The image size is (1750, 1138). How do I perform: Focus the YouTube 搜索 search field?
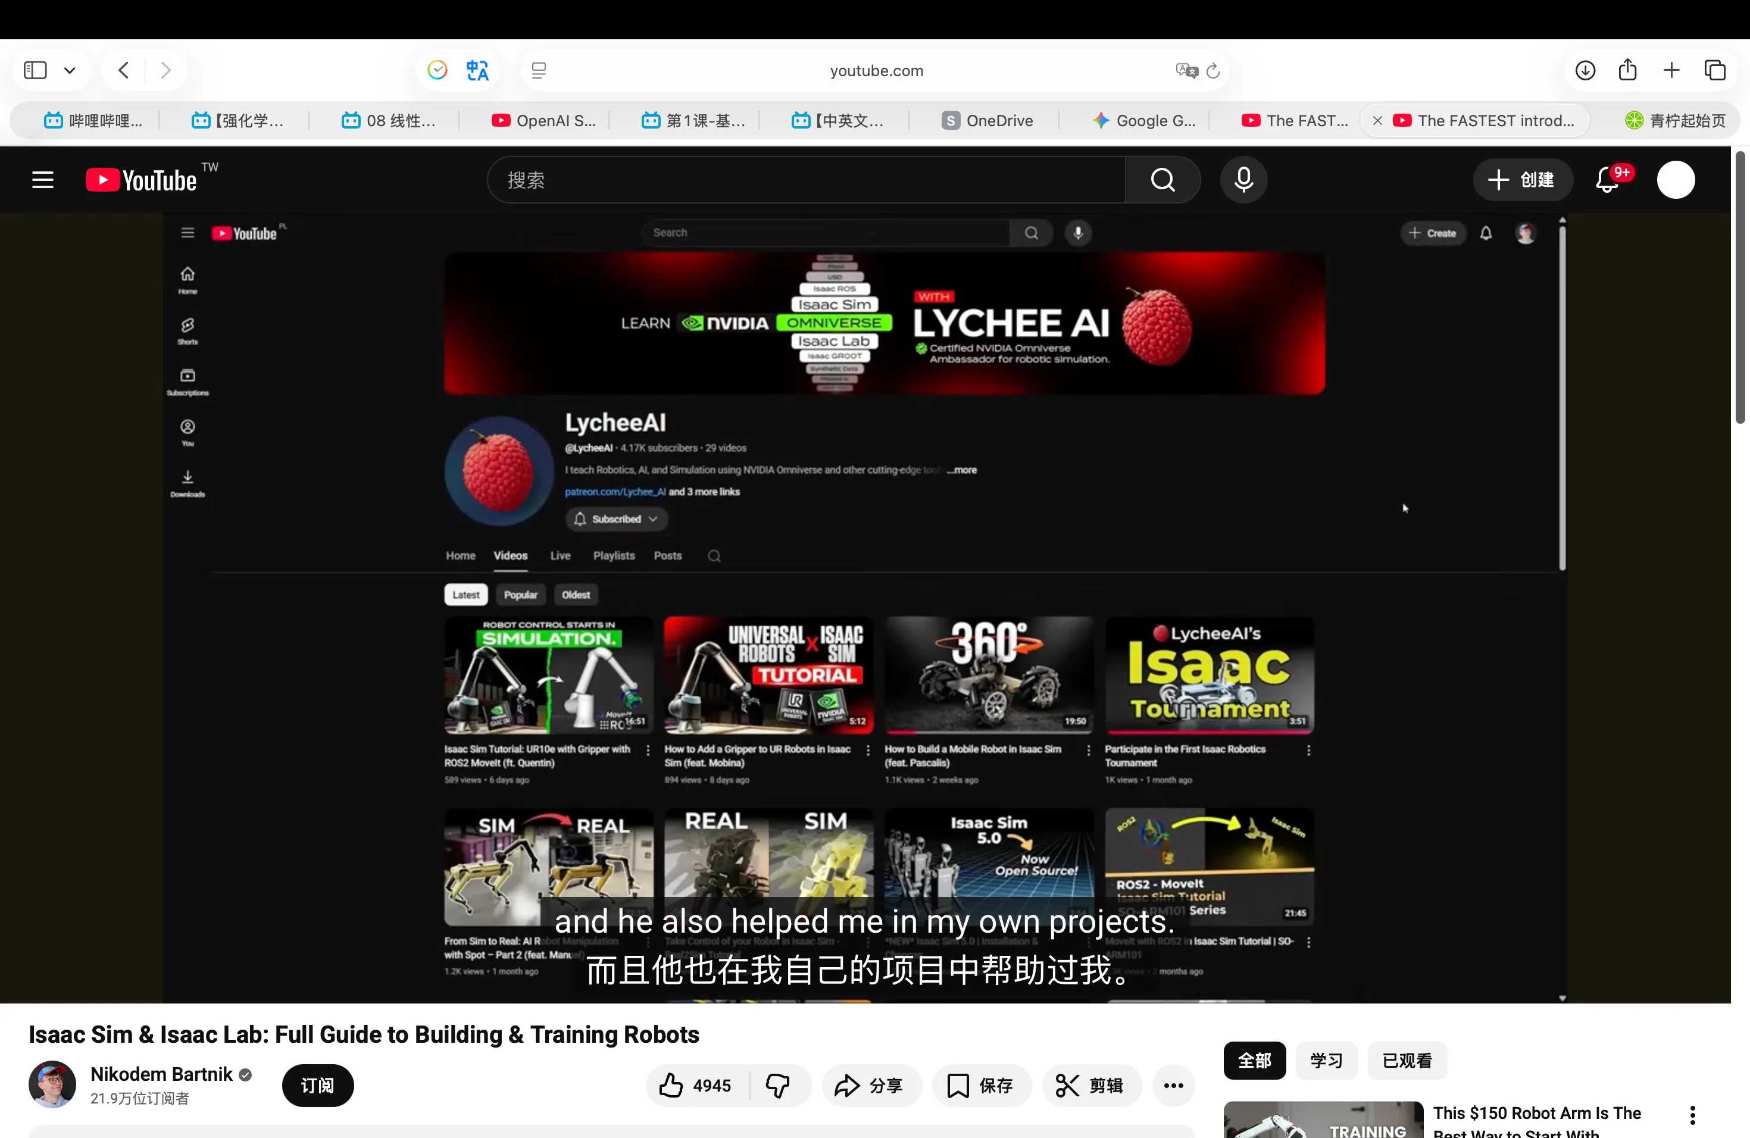805,180
